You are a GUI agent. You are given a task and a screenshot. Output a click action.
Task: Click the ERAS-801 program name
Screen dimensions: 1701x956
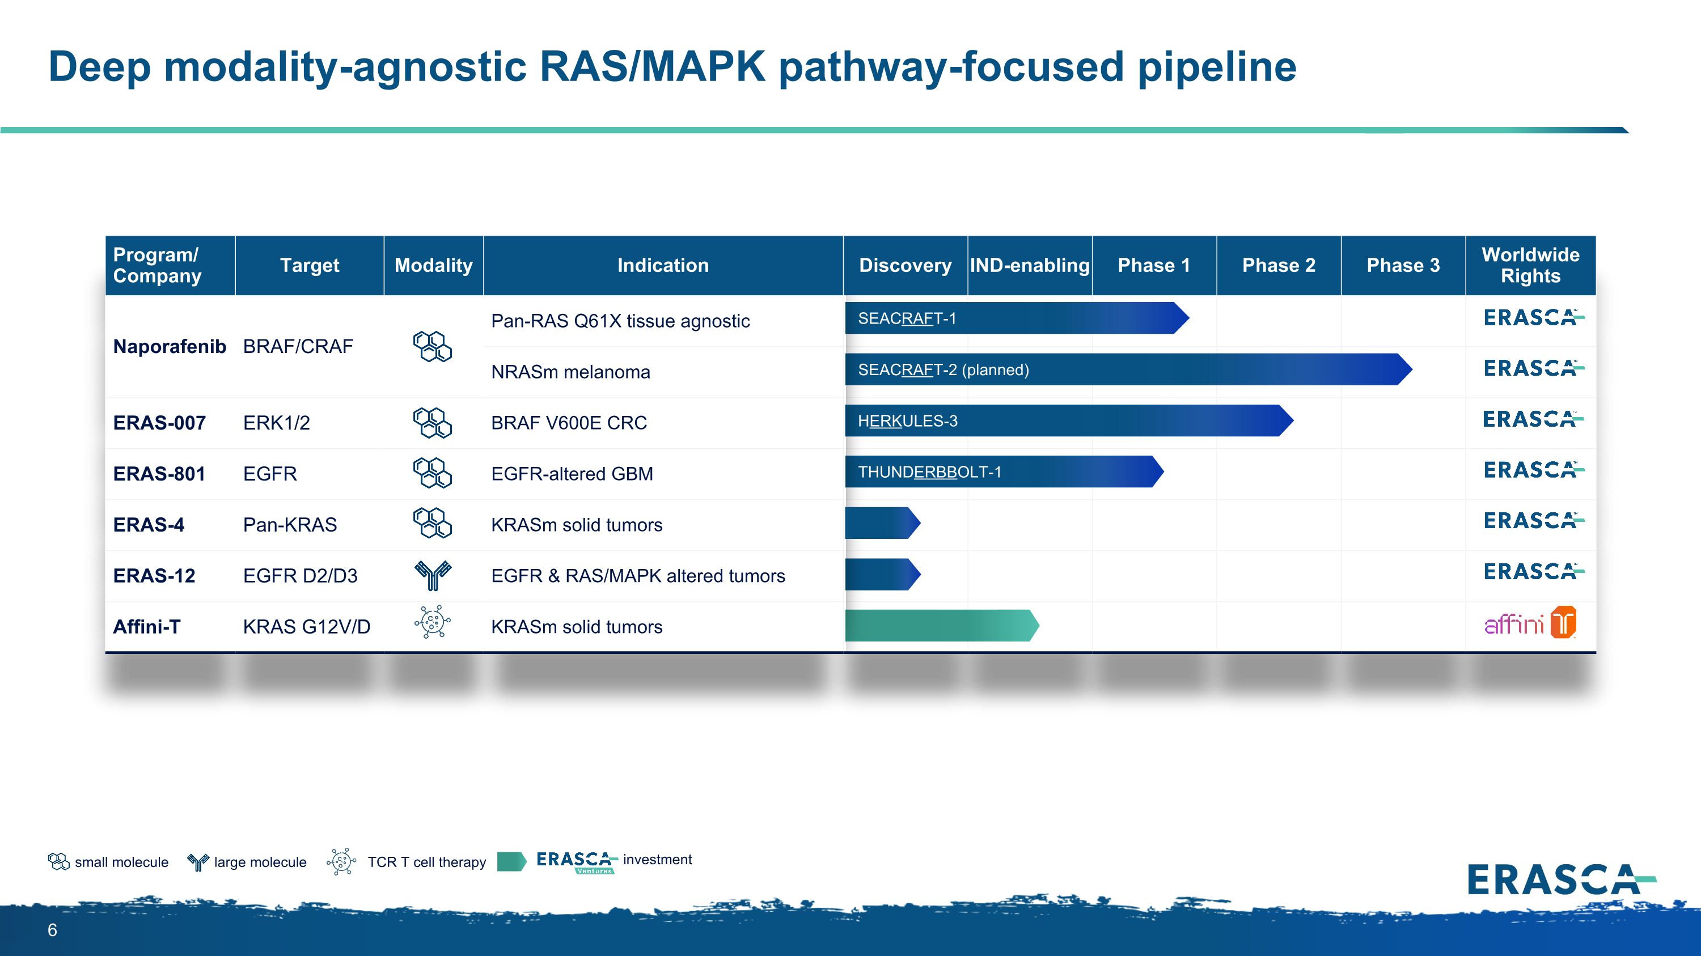point(159,474)
